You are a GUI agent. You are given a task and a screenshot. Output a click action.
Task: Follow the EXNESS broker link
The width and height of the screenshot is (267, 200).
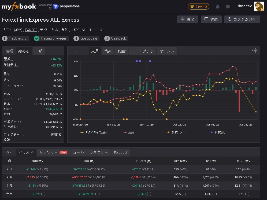[x=31, y=30]
